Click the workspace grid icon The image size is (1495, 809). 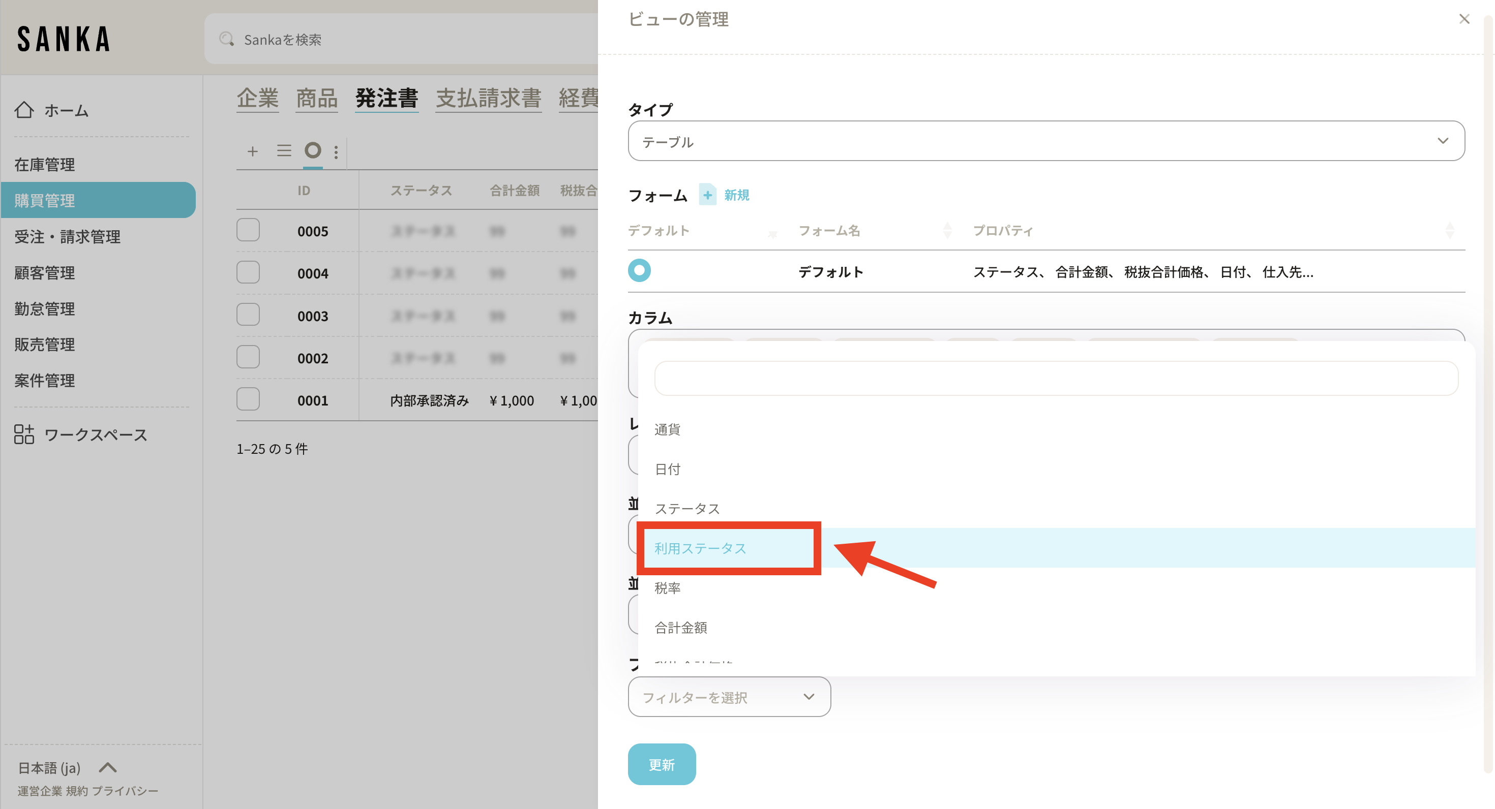tap(24, 434)
